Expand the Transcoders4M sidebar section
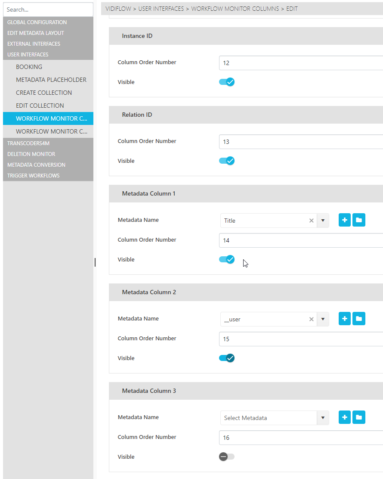 click(28, 143)
